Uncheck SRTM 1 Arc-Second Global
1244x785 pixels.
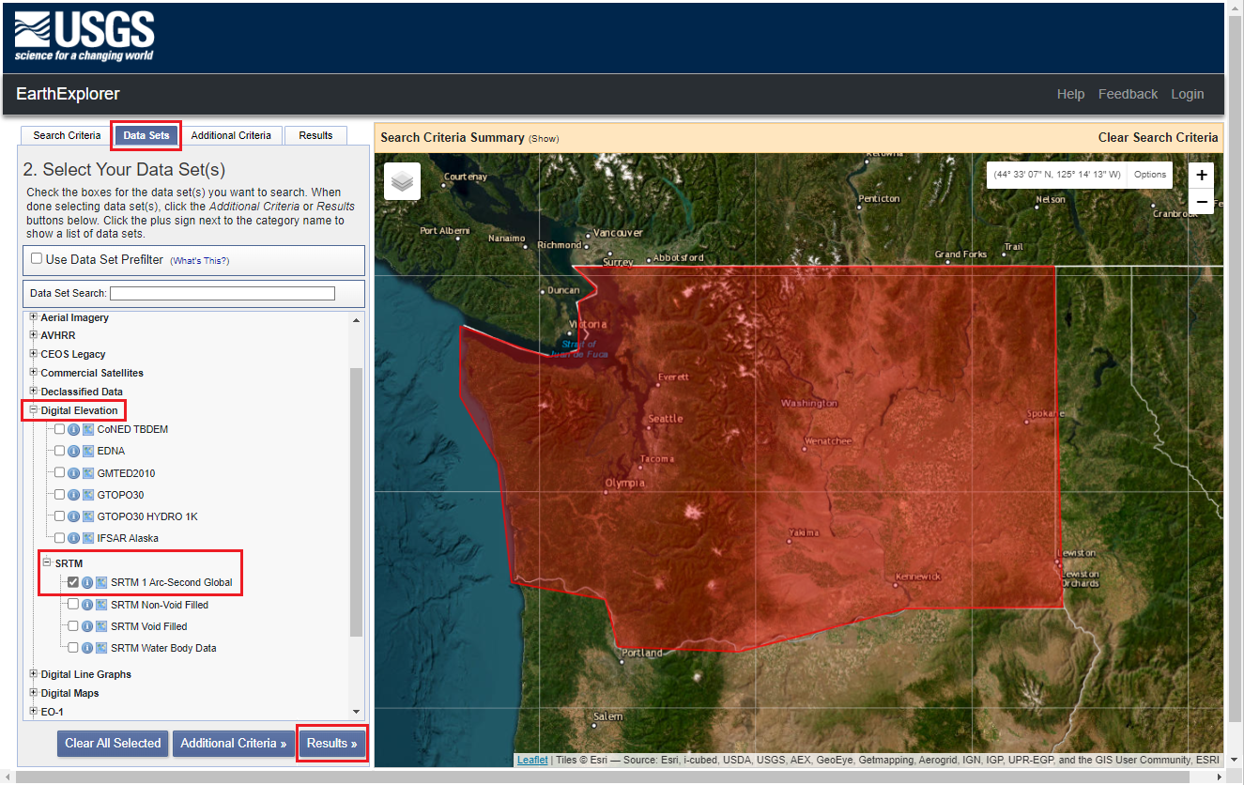pos(73,582)
